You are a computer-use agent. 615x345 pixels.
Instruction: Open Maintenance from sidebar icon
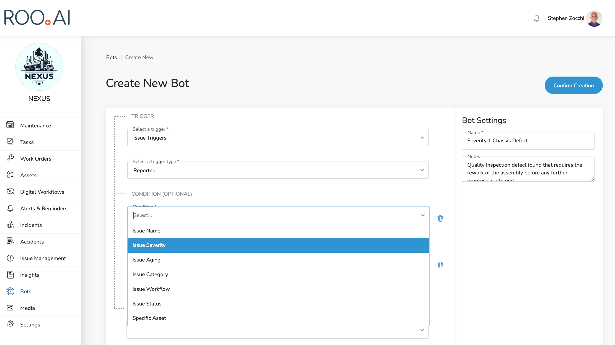(x=10, y=125)
